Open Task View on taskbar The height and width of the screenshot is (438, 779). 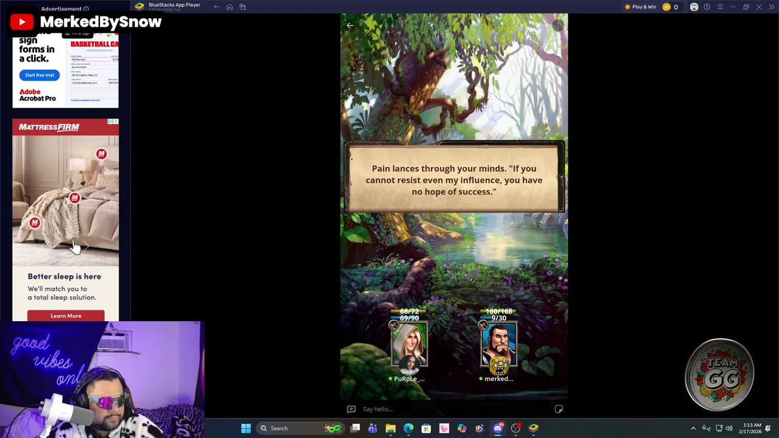[355, 428]
